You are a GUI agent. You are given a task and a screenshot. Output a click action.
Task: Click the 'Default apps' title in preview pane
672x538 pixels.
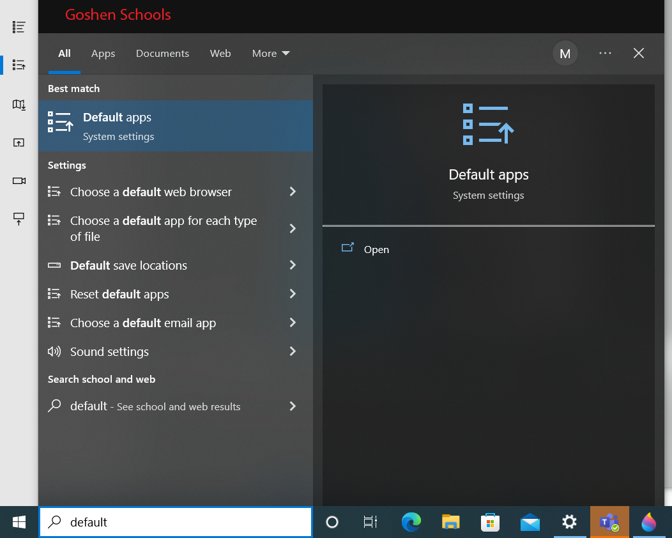pyautogui.click(x=488, y=174)
